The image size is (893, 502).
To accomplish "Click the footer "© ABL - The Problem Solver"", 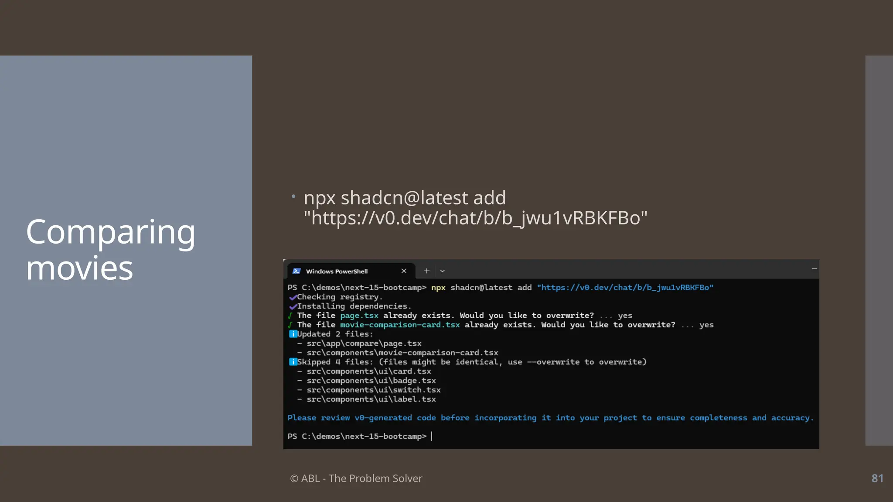I will point(356,478).
